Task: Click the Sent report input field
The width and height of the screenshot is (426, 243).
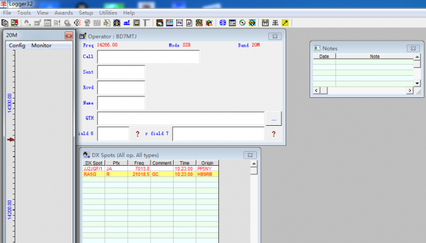Action: (x=121, y=72)
